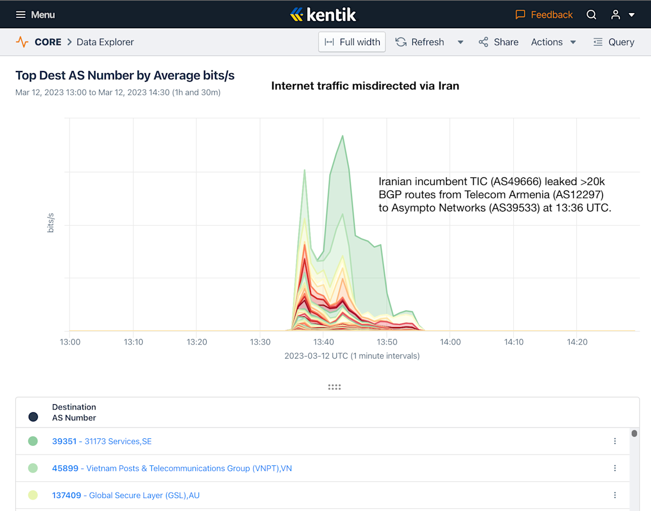Image resolution: width=651 pixels, height=511 pixels.
Task: Open row options for Global Secure Layer
Action: (x=615, y=495)
